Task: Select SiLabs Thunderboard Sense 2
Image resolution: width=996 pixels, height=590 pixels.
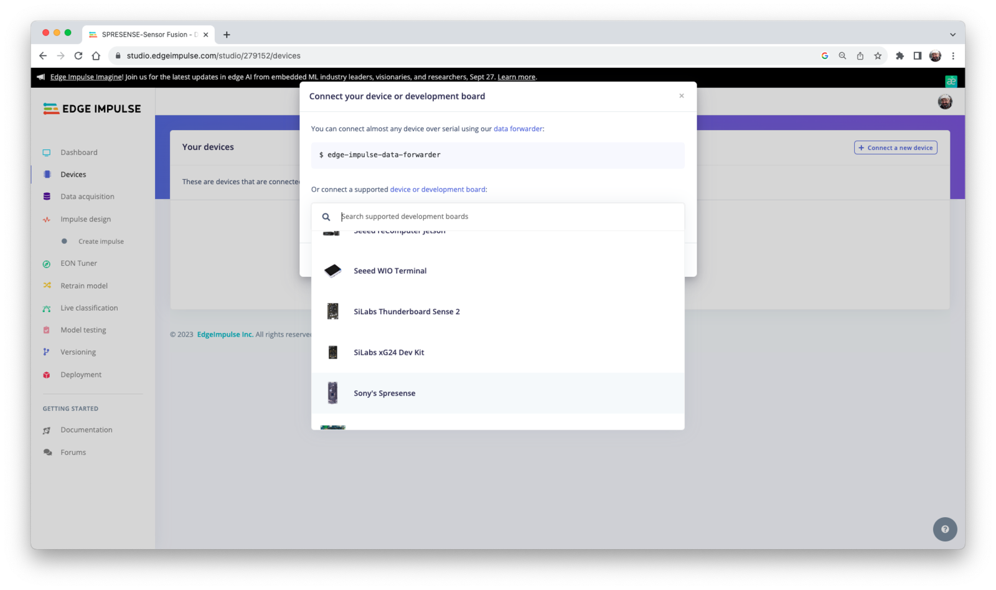Action: tap(498, 312)
